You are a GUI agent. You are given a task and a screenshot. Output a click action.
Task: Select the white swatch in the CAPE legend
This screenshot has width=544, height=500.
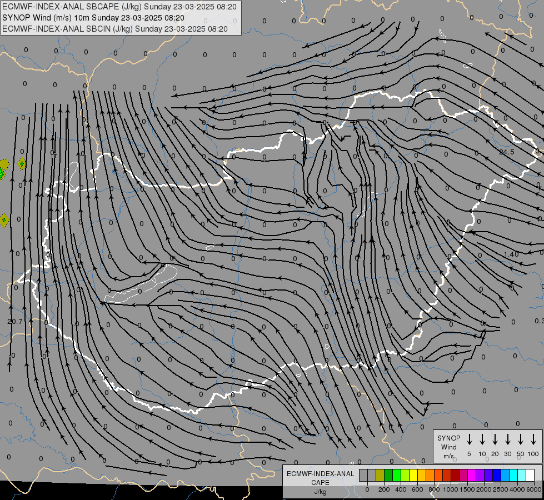pyautogui.click(x=530, y=475)
